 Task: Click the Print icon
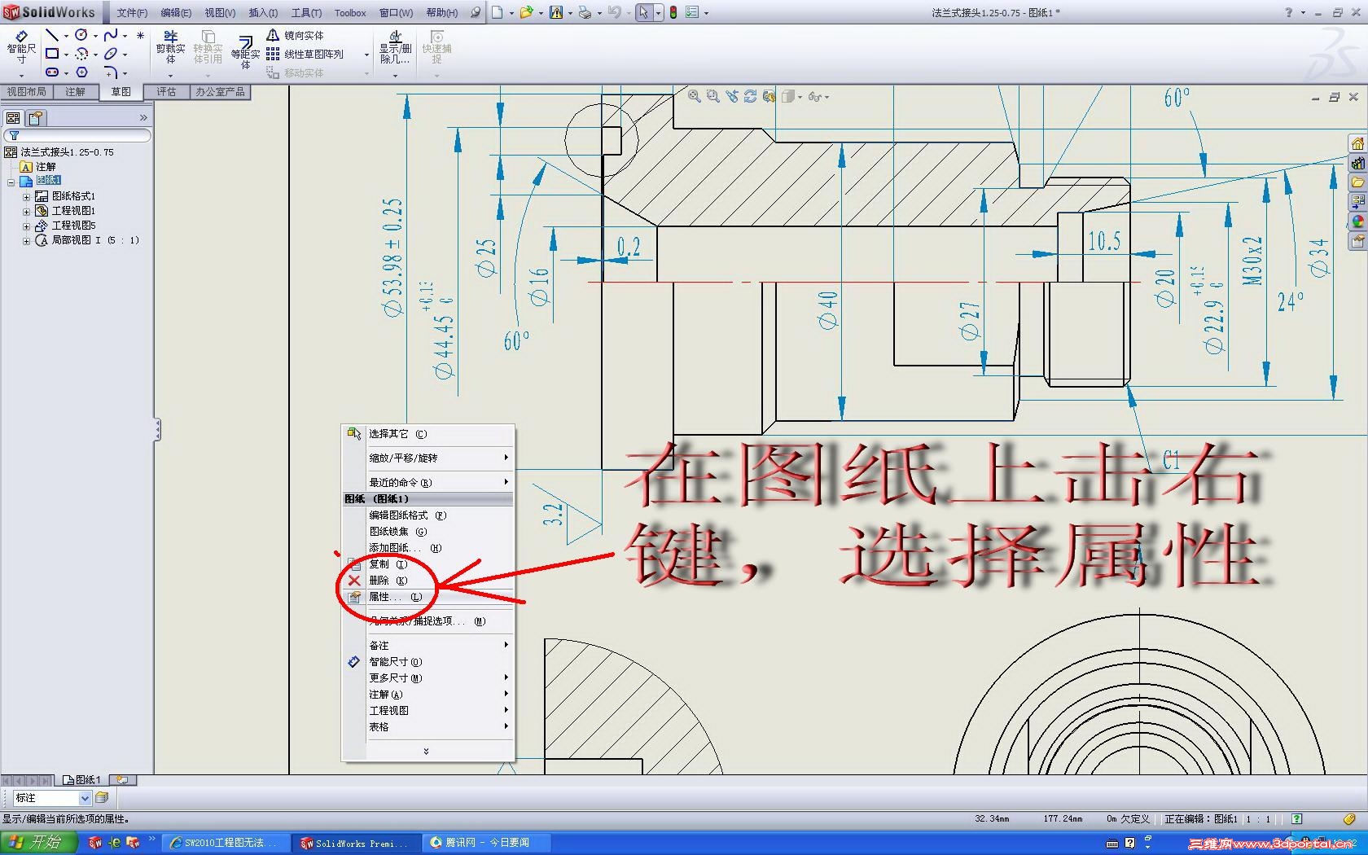click(585, 12)
